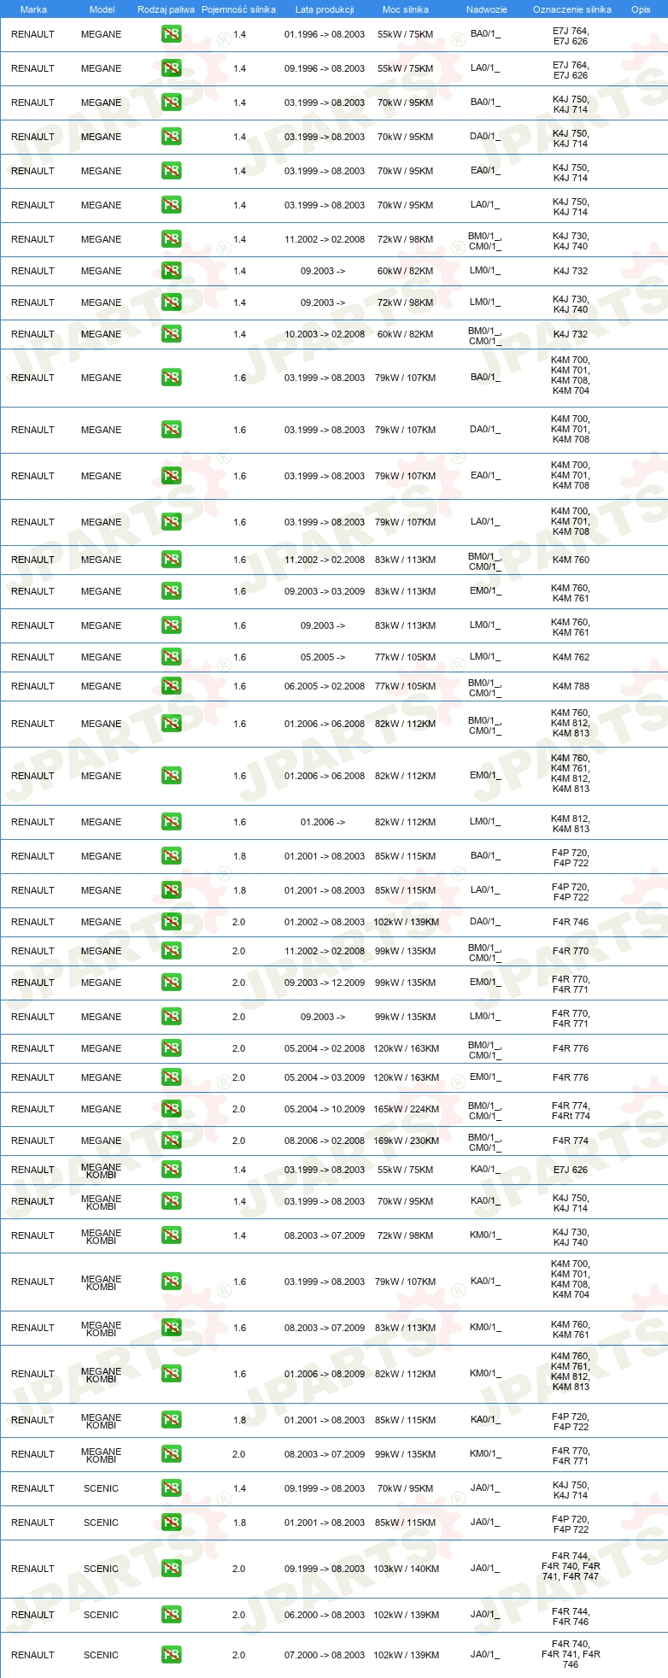This screenshot has width=668, height=1678.
Task: Select the date cell 01.2002 -> 08.2003
Action: (325, 922)
